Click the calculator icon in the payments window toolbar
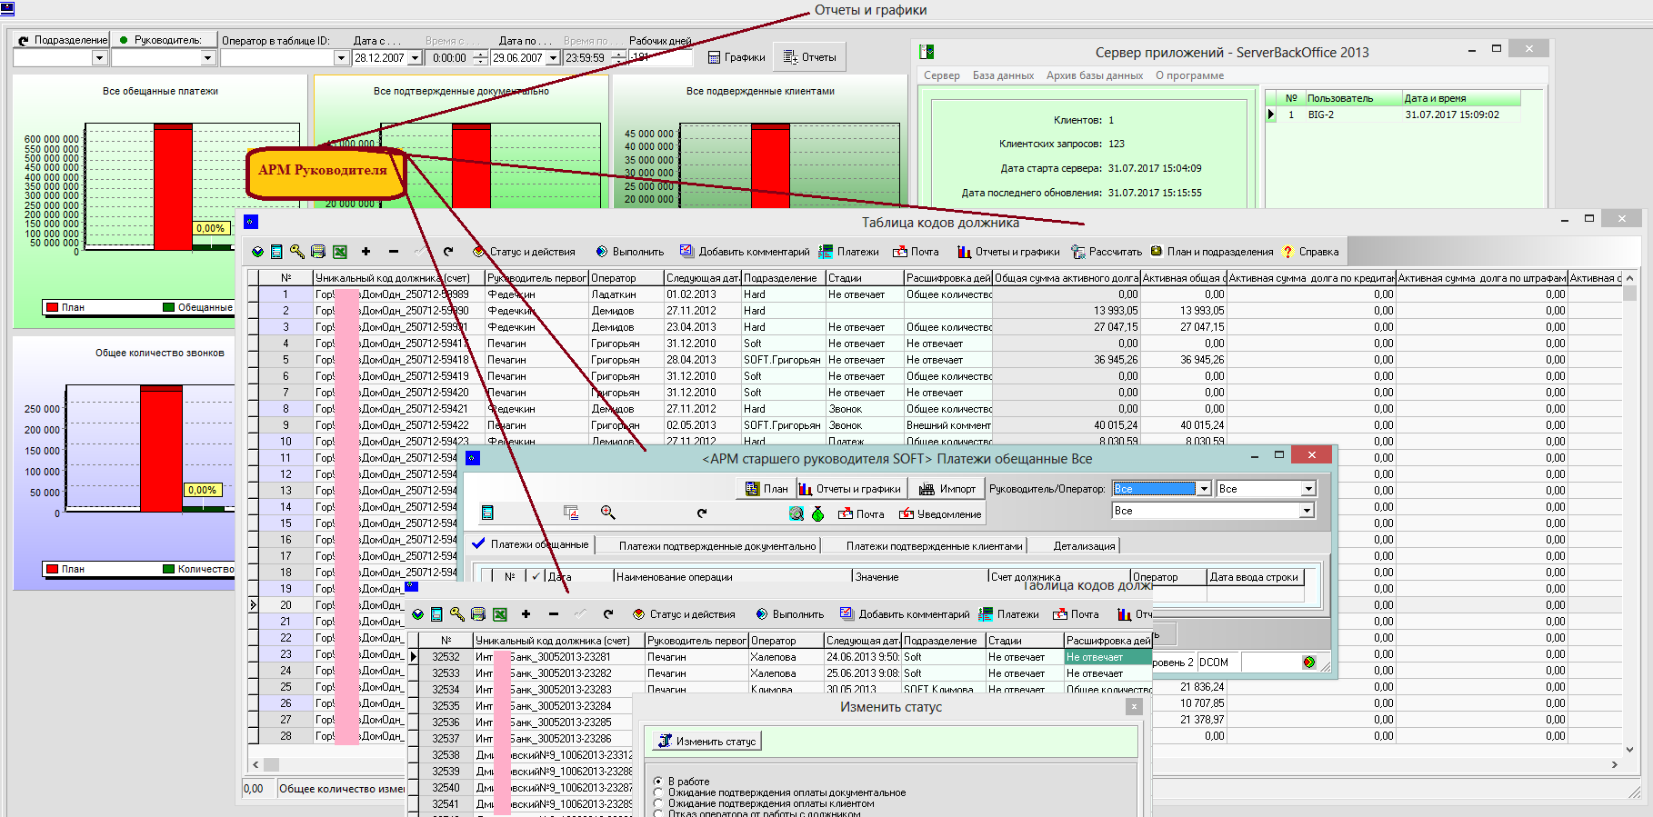The width and height of the screenshot is (1653, 817). (x=487, y=513)
